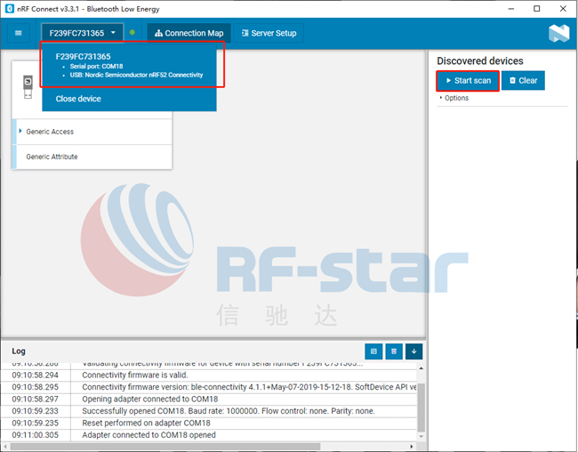
Task: Click log horizontal scrollbar right arrow
Action: 412,447
